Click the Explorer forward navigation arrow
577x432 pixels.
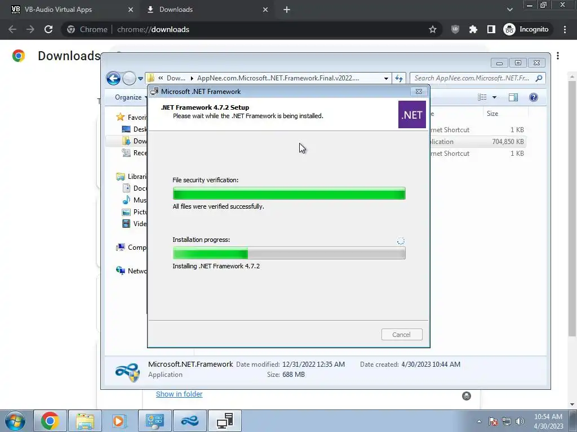coord(129,78)
